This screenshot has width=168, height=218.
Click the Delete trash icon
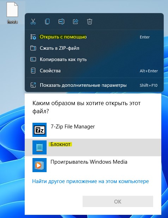coord(90,22)
